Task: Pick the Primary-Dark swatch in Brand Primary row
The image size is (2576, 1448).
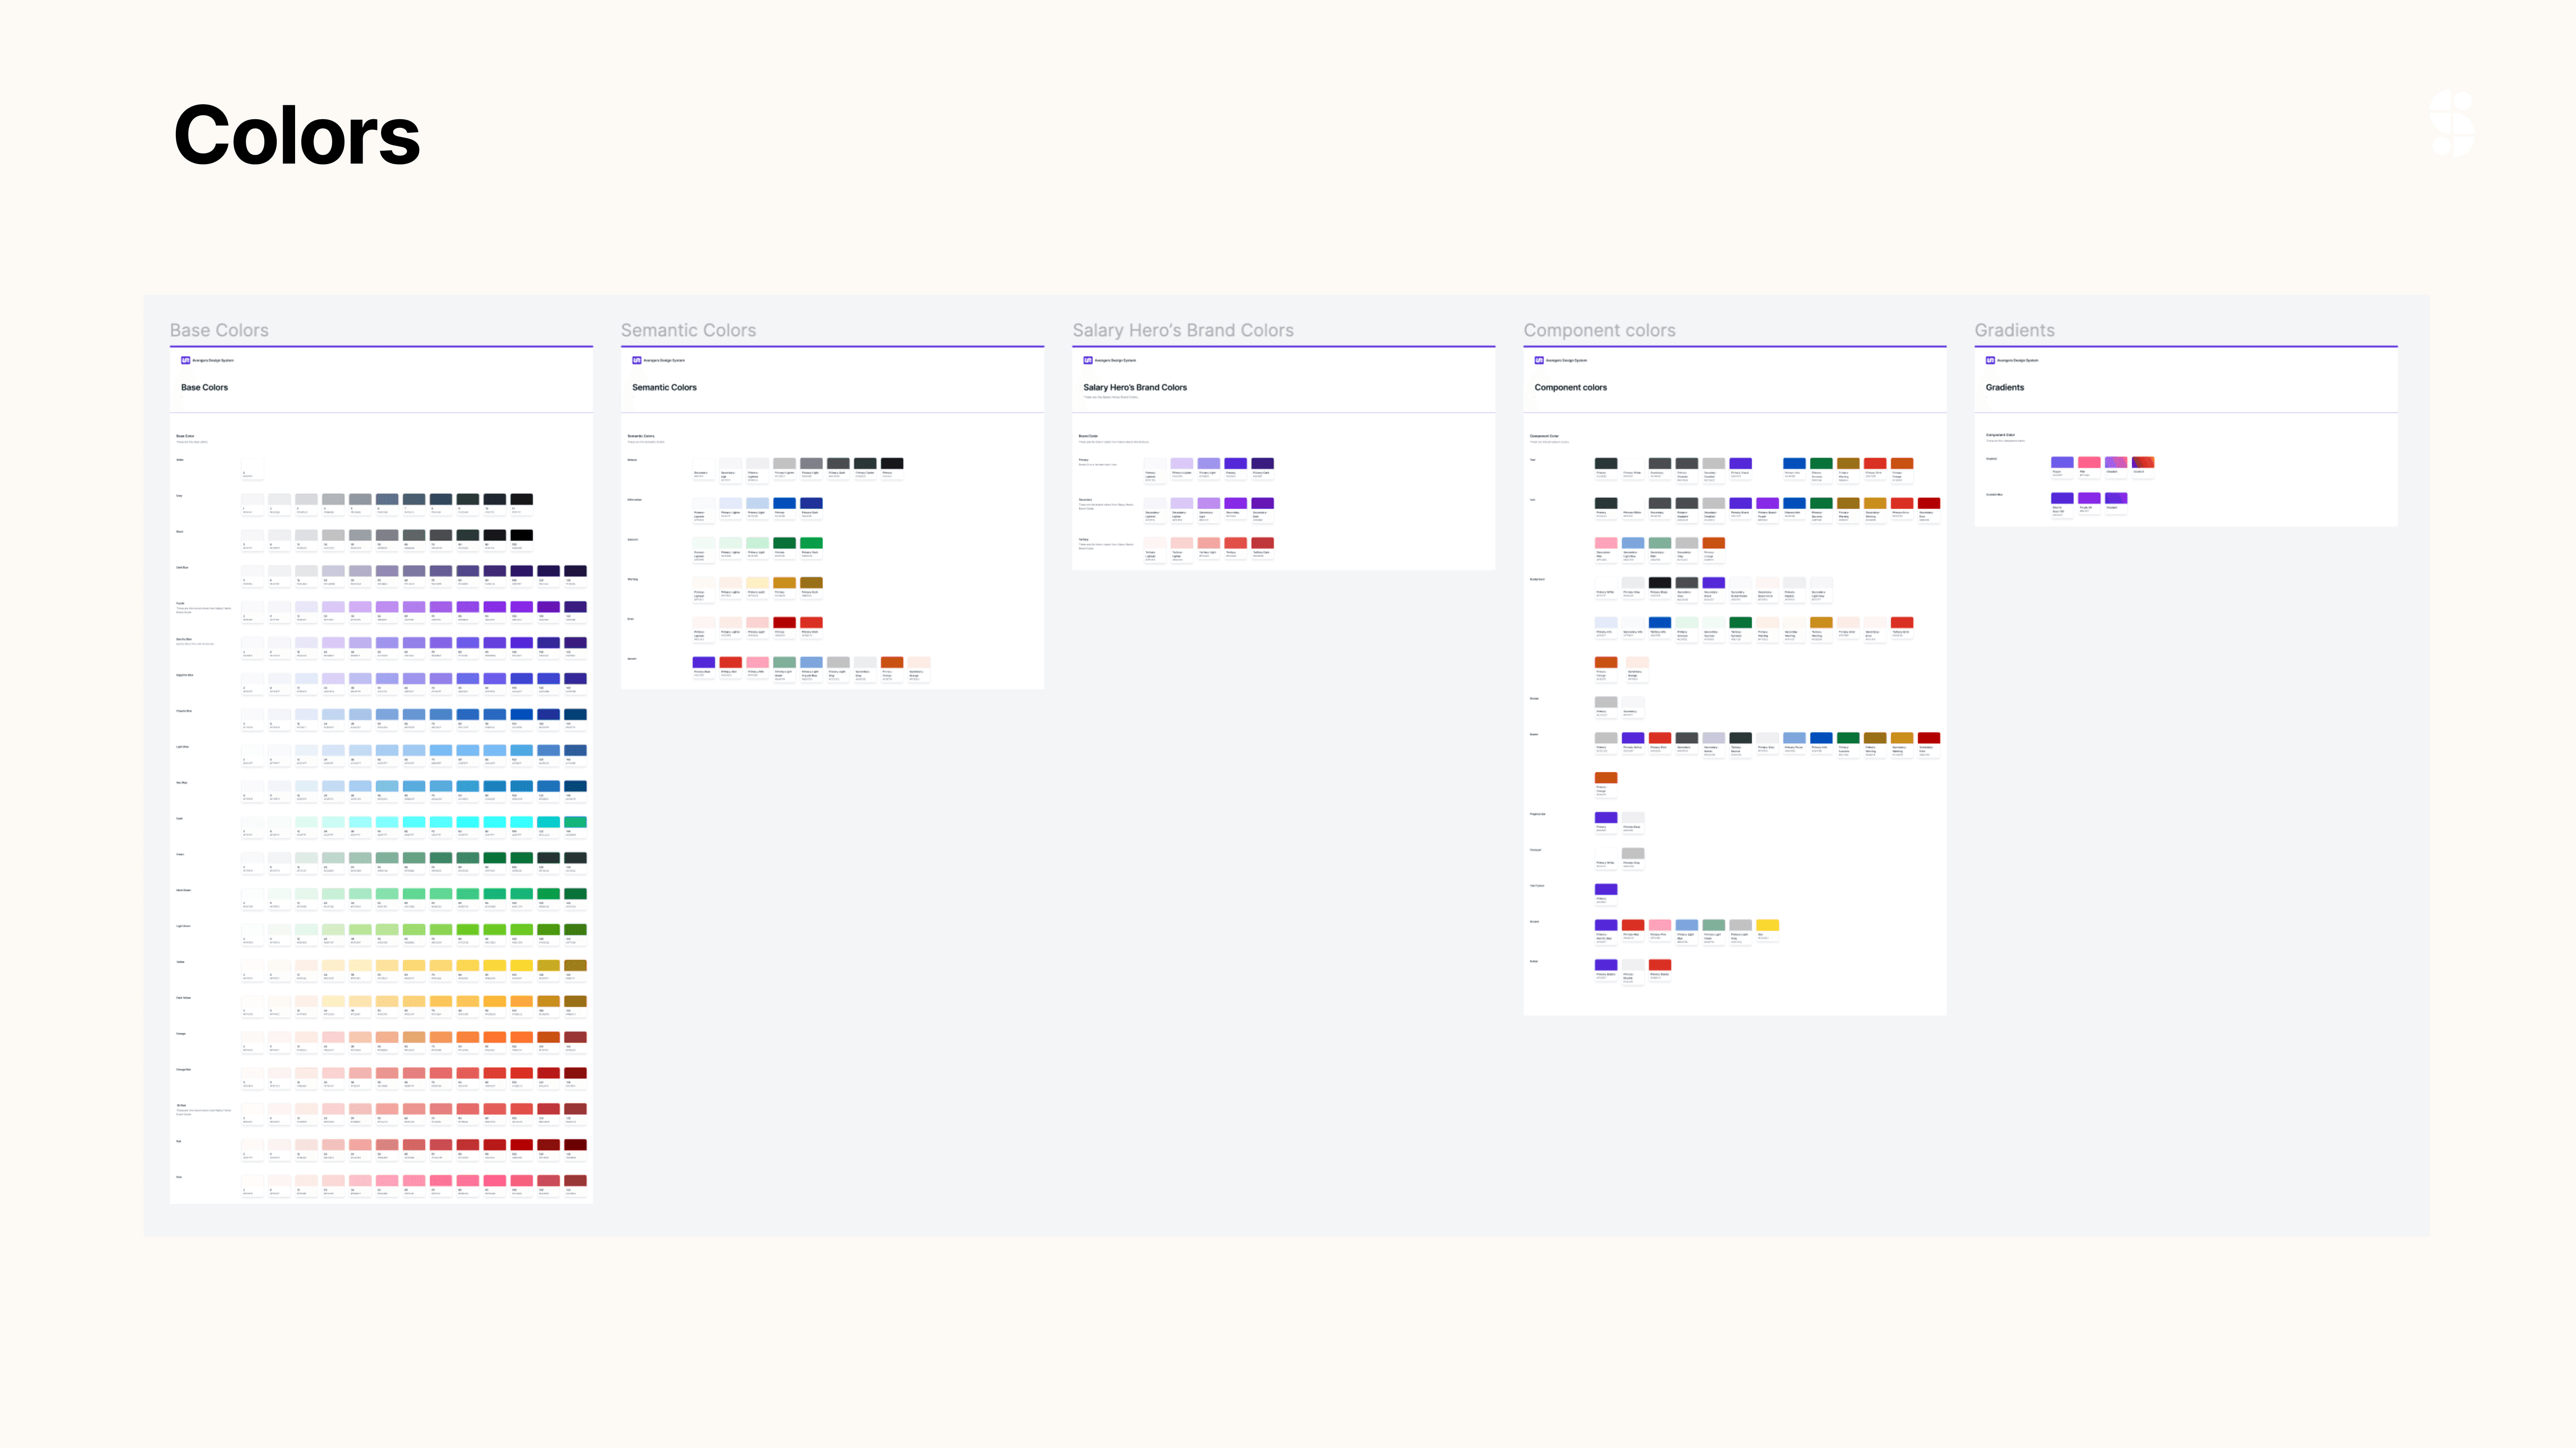Action: point(1263,464)
